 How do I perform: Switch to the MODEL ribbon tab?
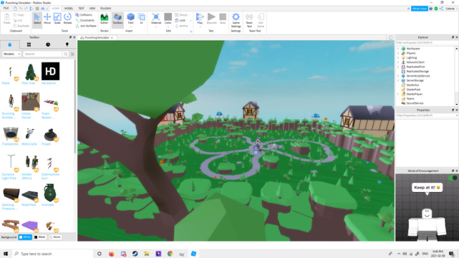pyautogui.click(x=69, y=8)
